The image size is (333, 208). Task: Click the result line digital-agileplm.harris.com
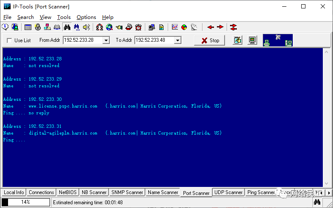(112, 133)
